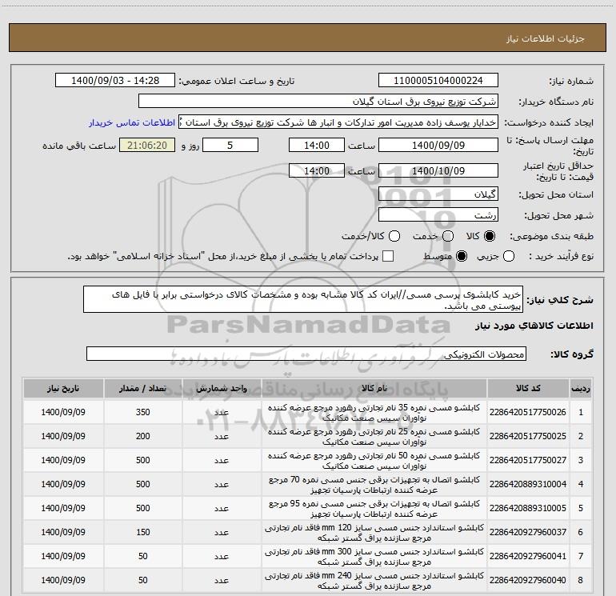The width and height of the screenshot is (616, 596).
Task: Click the جزئیات اطلاعات نیاز header title
Action: coord(546,38)
